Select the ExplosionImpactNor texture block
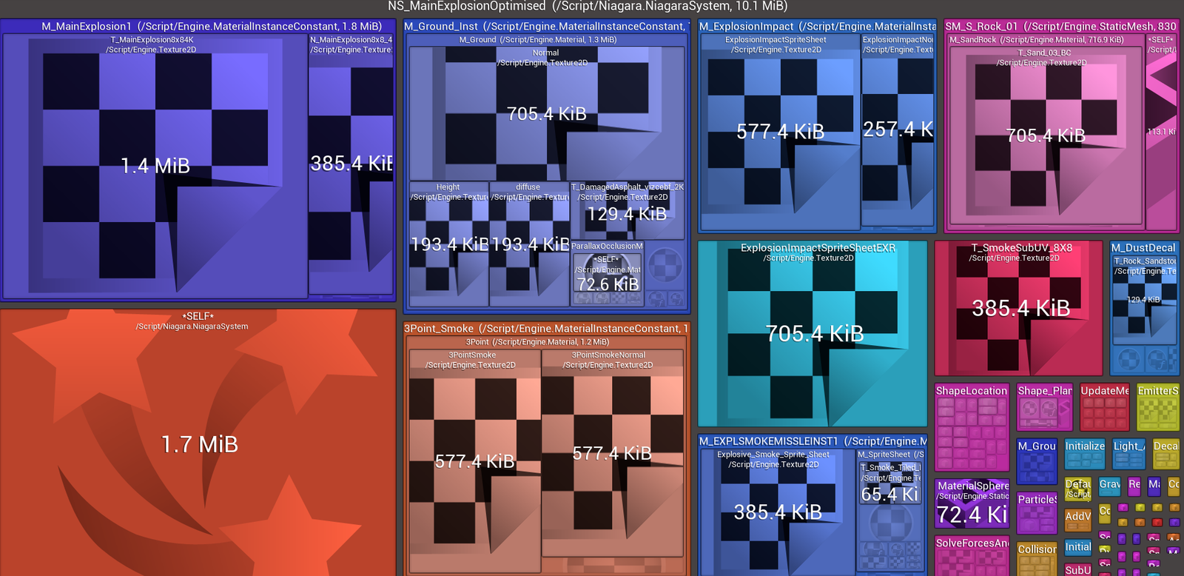 coord(898,130)
